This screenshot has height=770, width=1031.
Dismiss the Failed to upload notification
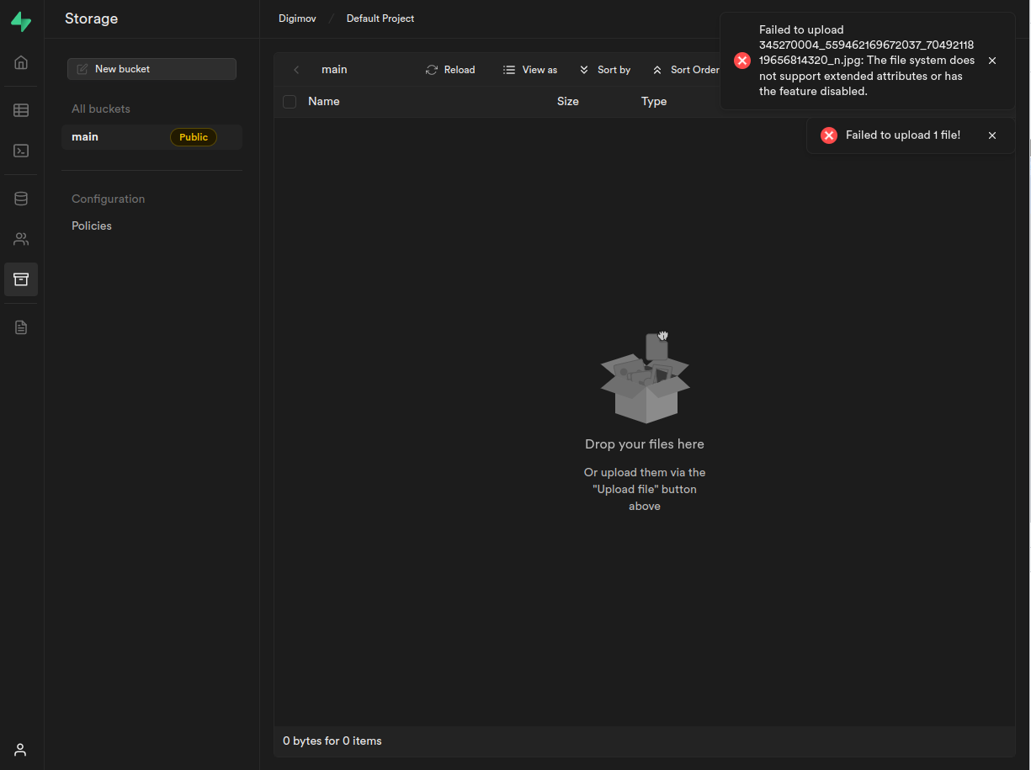click(992, 61)
